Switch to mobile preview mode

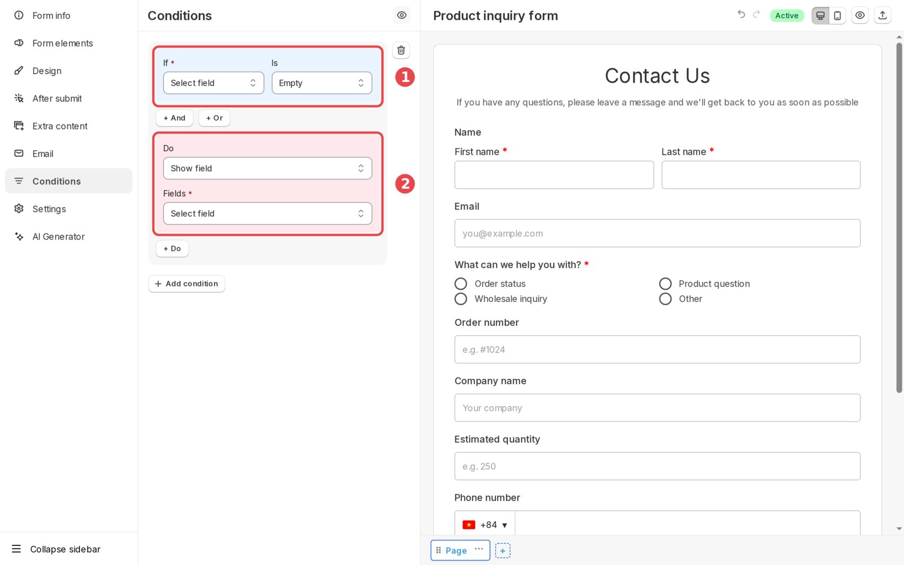coord(837,16)
